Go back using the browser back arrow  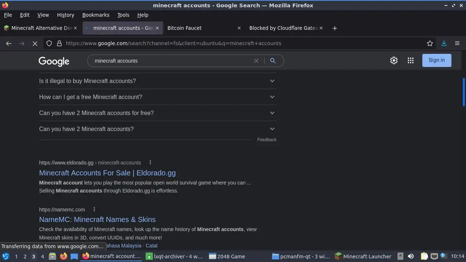point(9,43)
